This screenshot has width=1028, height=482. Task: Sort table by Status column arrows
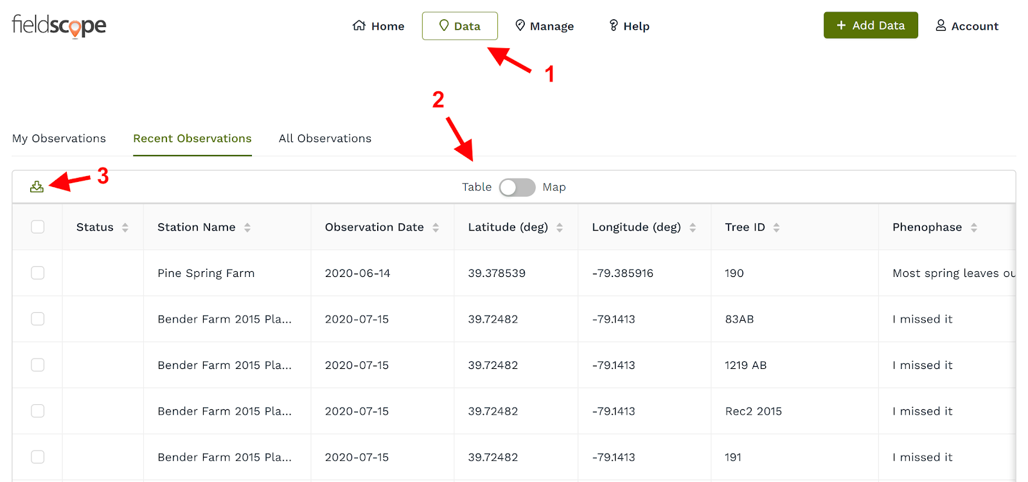pos(125,228)
